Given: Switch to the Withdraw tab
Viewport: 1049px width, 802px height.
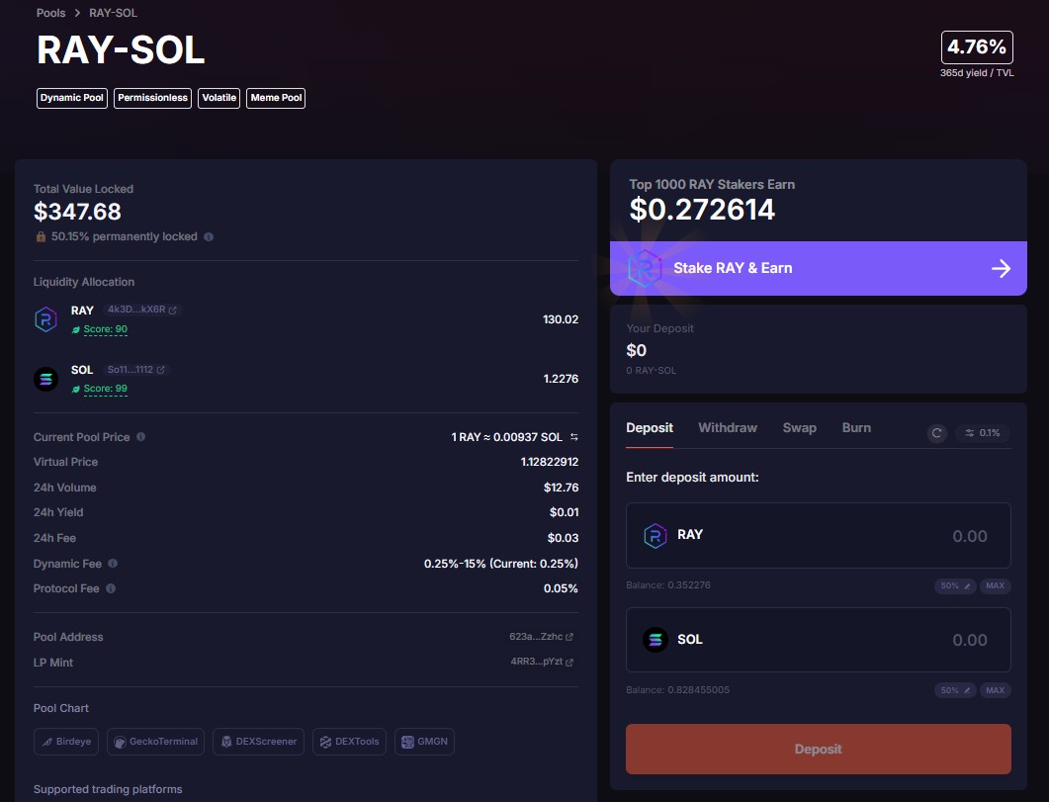Looking at the screenshot, I should click(728, 427).
